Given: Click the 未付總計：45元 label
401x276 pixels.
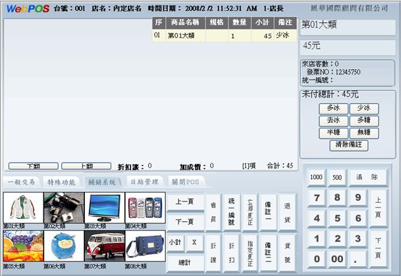Looking at the screenshot, I should pos(330,94).
